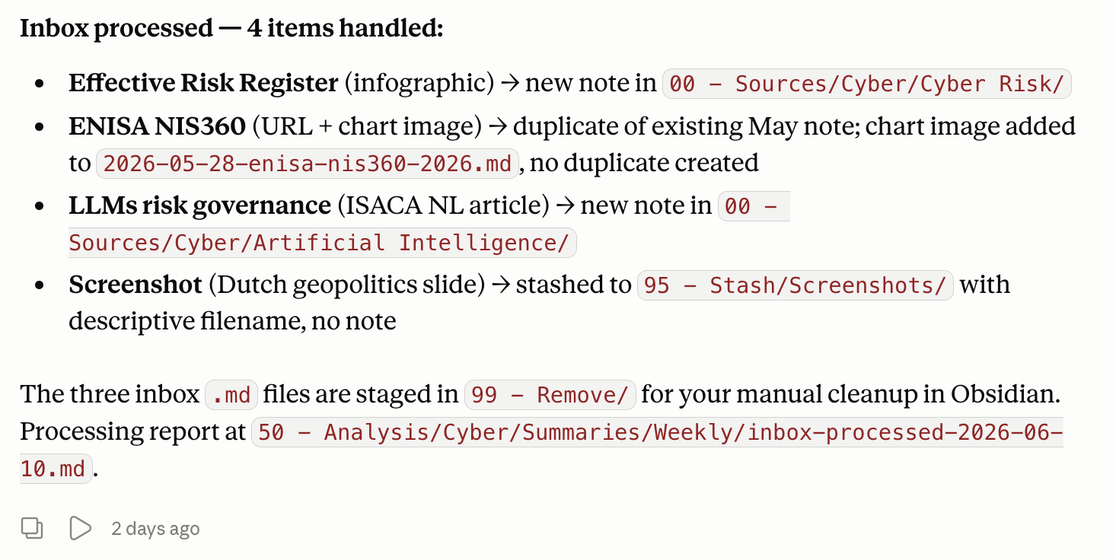Click the bold 'Effective Risk Register' text
1116x560 pixels.
point(203,84)
